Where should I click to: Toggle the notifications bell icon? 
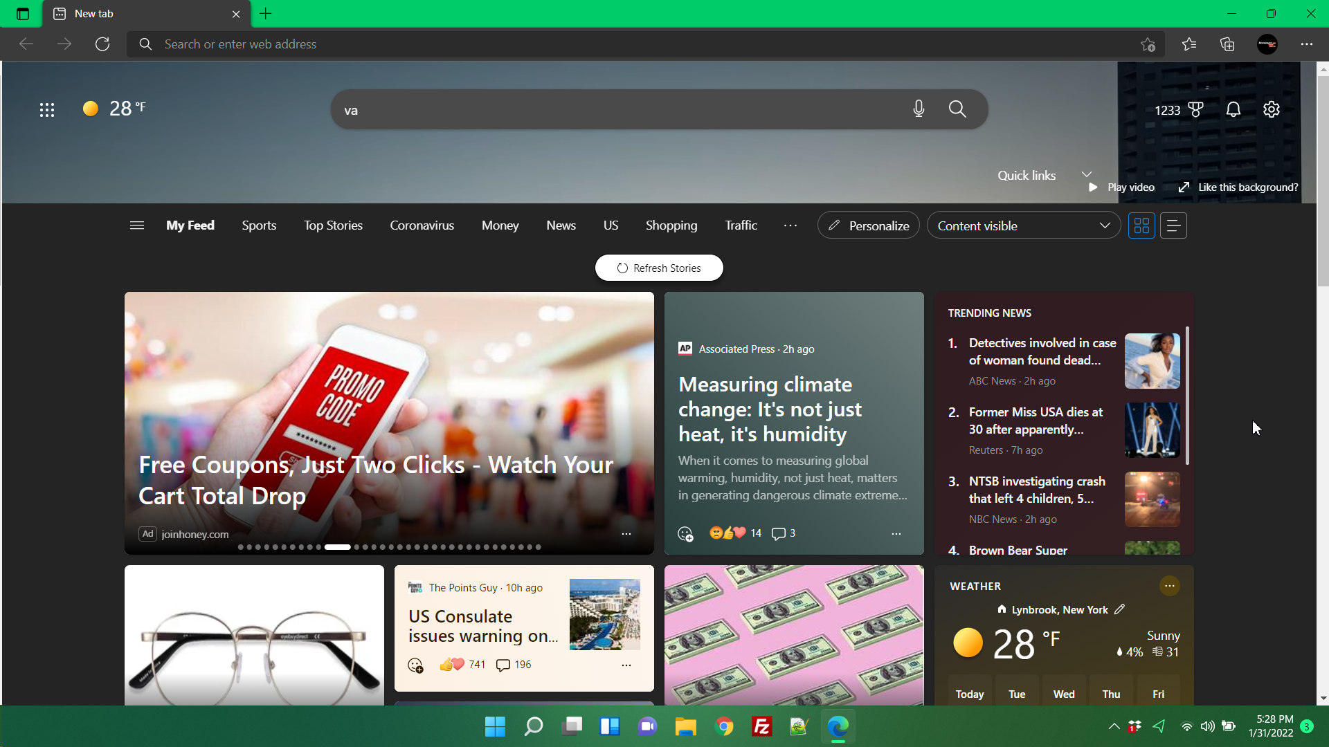click(x=1233, y=109)
